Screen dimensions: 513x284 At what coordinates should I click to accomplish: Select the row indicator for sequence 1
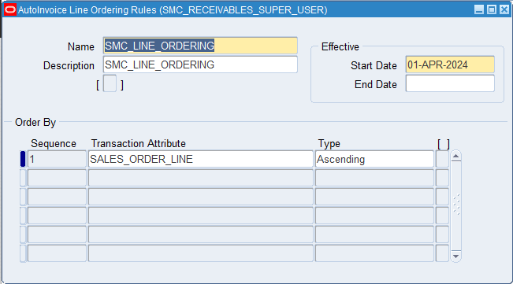[x=23, y=159]
